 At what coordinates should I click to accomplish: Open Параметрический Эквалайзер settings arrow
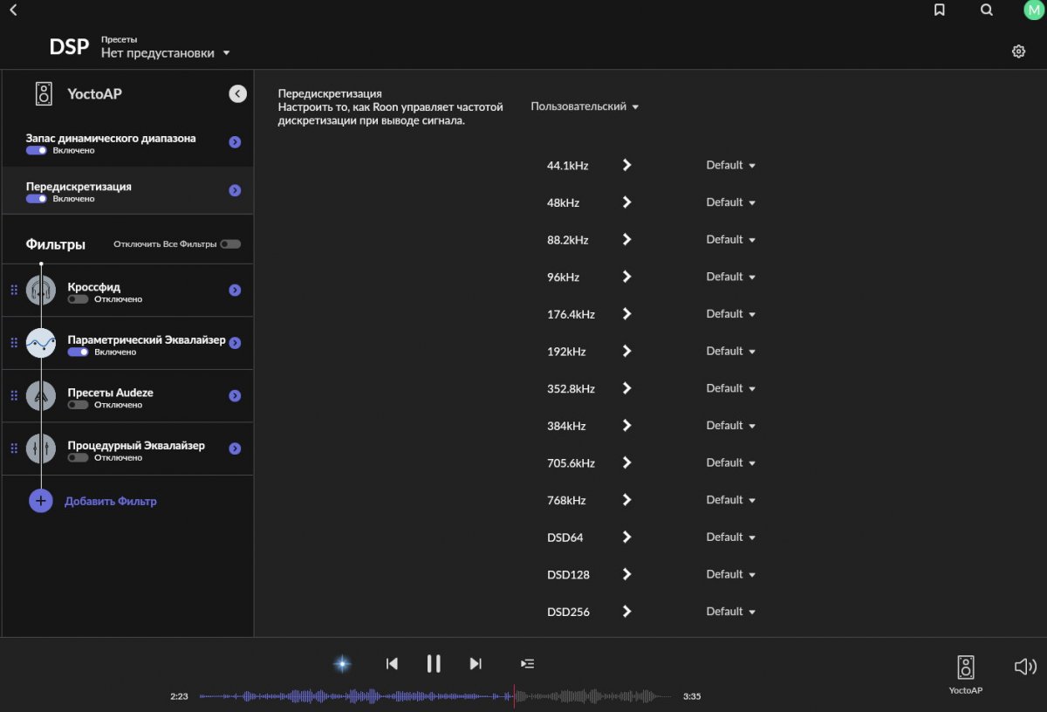pos(235,343)
